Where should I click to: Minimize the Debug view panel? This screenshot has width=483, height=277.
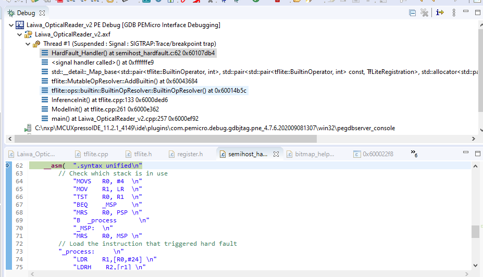466,11
